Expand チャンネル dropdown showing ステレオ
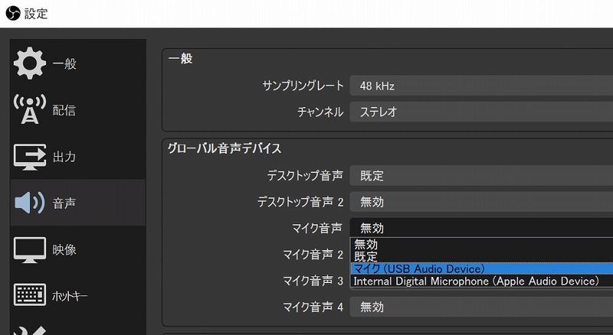This screenshot has height=335, width=613. coord(481,112)
